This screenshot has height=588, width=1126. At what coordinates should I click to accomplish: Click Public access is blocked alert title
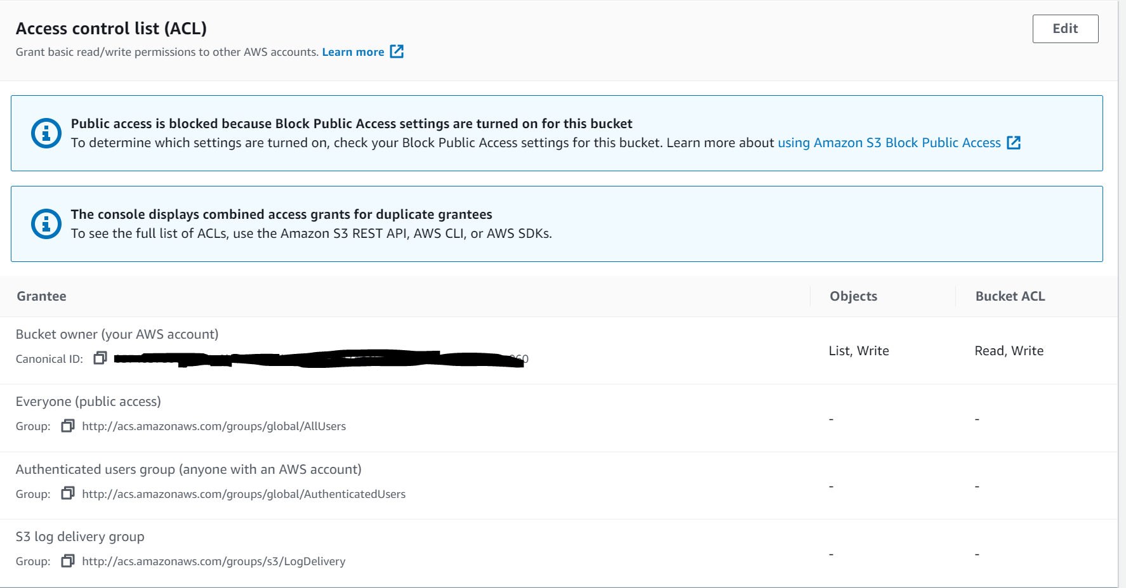click(352, 124)
